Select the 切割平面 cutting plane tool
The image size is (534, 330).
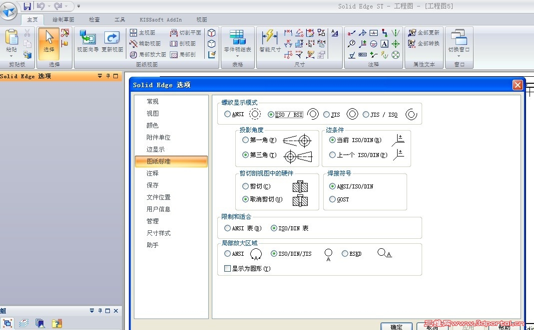click(186, 32)
